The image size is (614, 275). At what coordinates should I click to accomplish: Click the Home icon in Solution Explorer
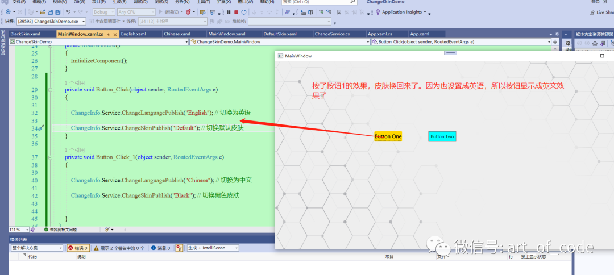[595, 43]
